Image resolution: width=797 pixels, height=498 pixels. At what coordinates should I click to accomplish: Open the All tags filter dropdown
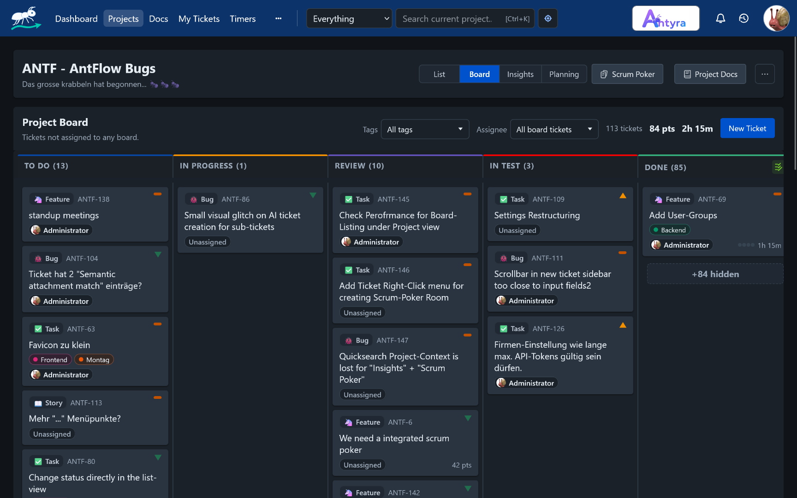pos(425,130)
